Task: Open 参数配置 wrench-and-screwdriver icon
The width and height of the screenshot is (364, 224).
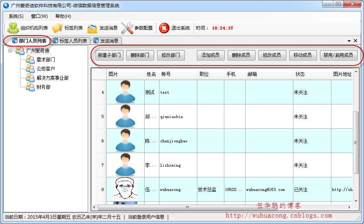Action: [x=127, y=28]
